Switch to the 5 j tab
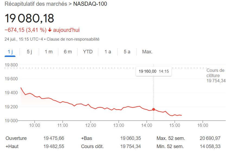Screen dimensions: 232x153 coord(29,52)
